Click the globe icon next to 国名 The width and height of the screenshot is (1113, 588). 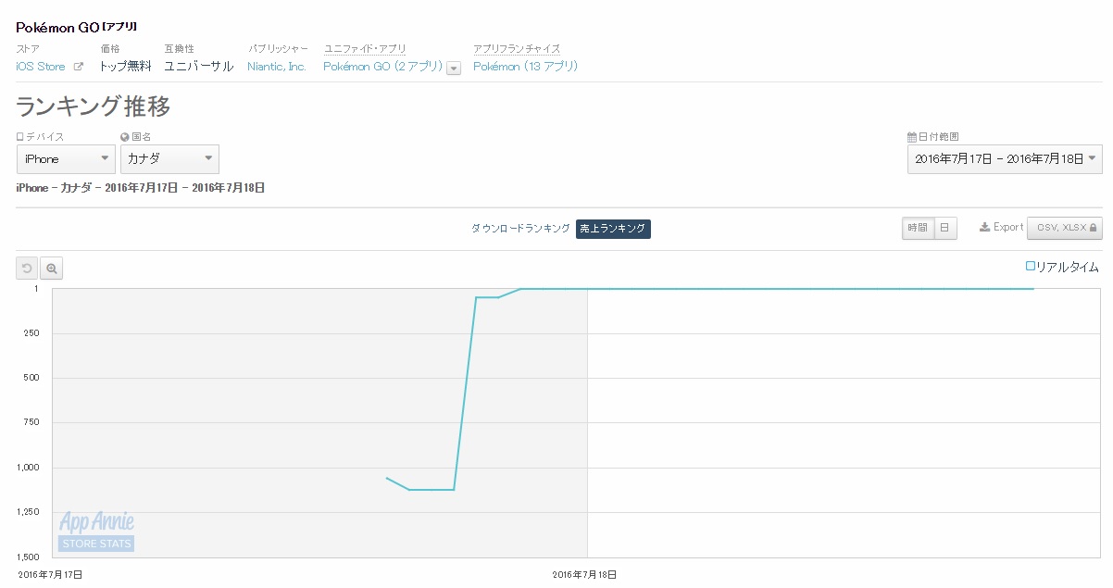(x=124, y=137)
